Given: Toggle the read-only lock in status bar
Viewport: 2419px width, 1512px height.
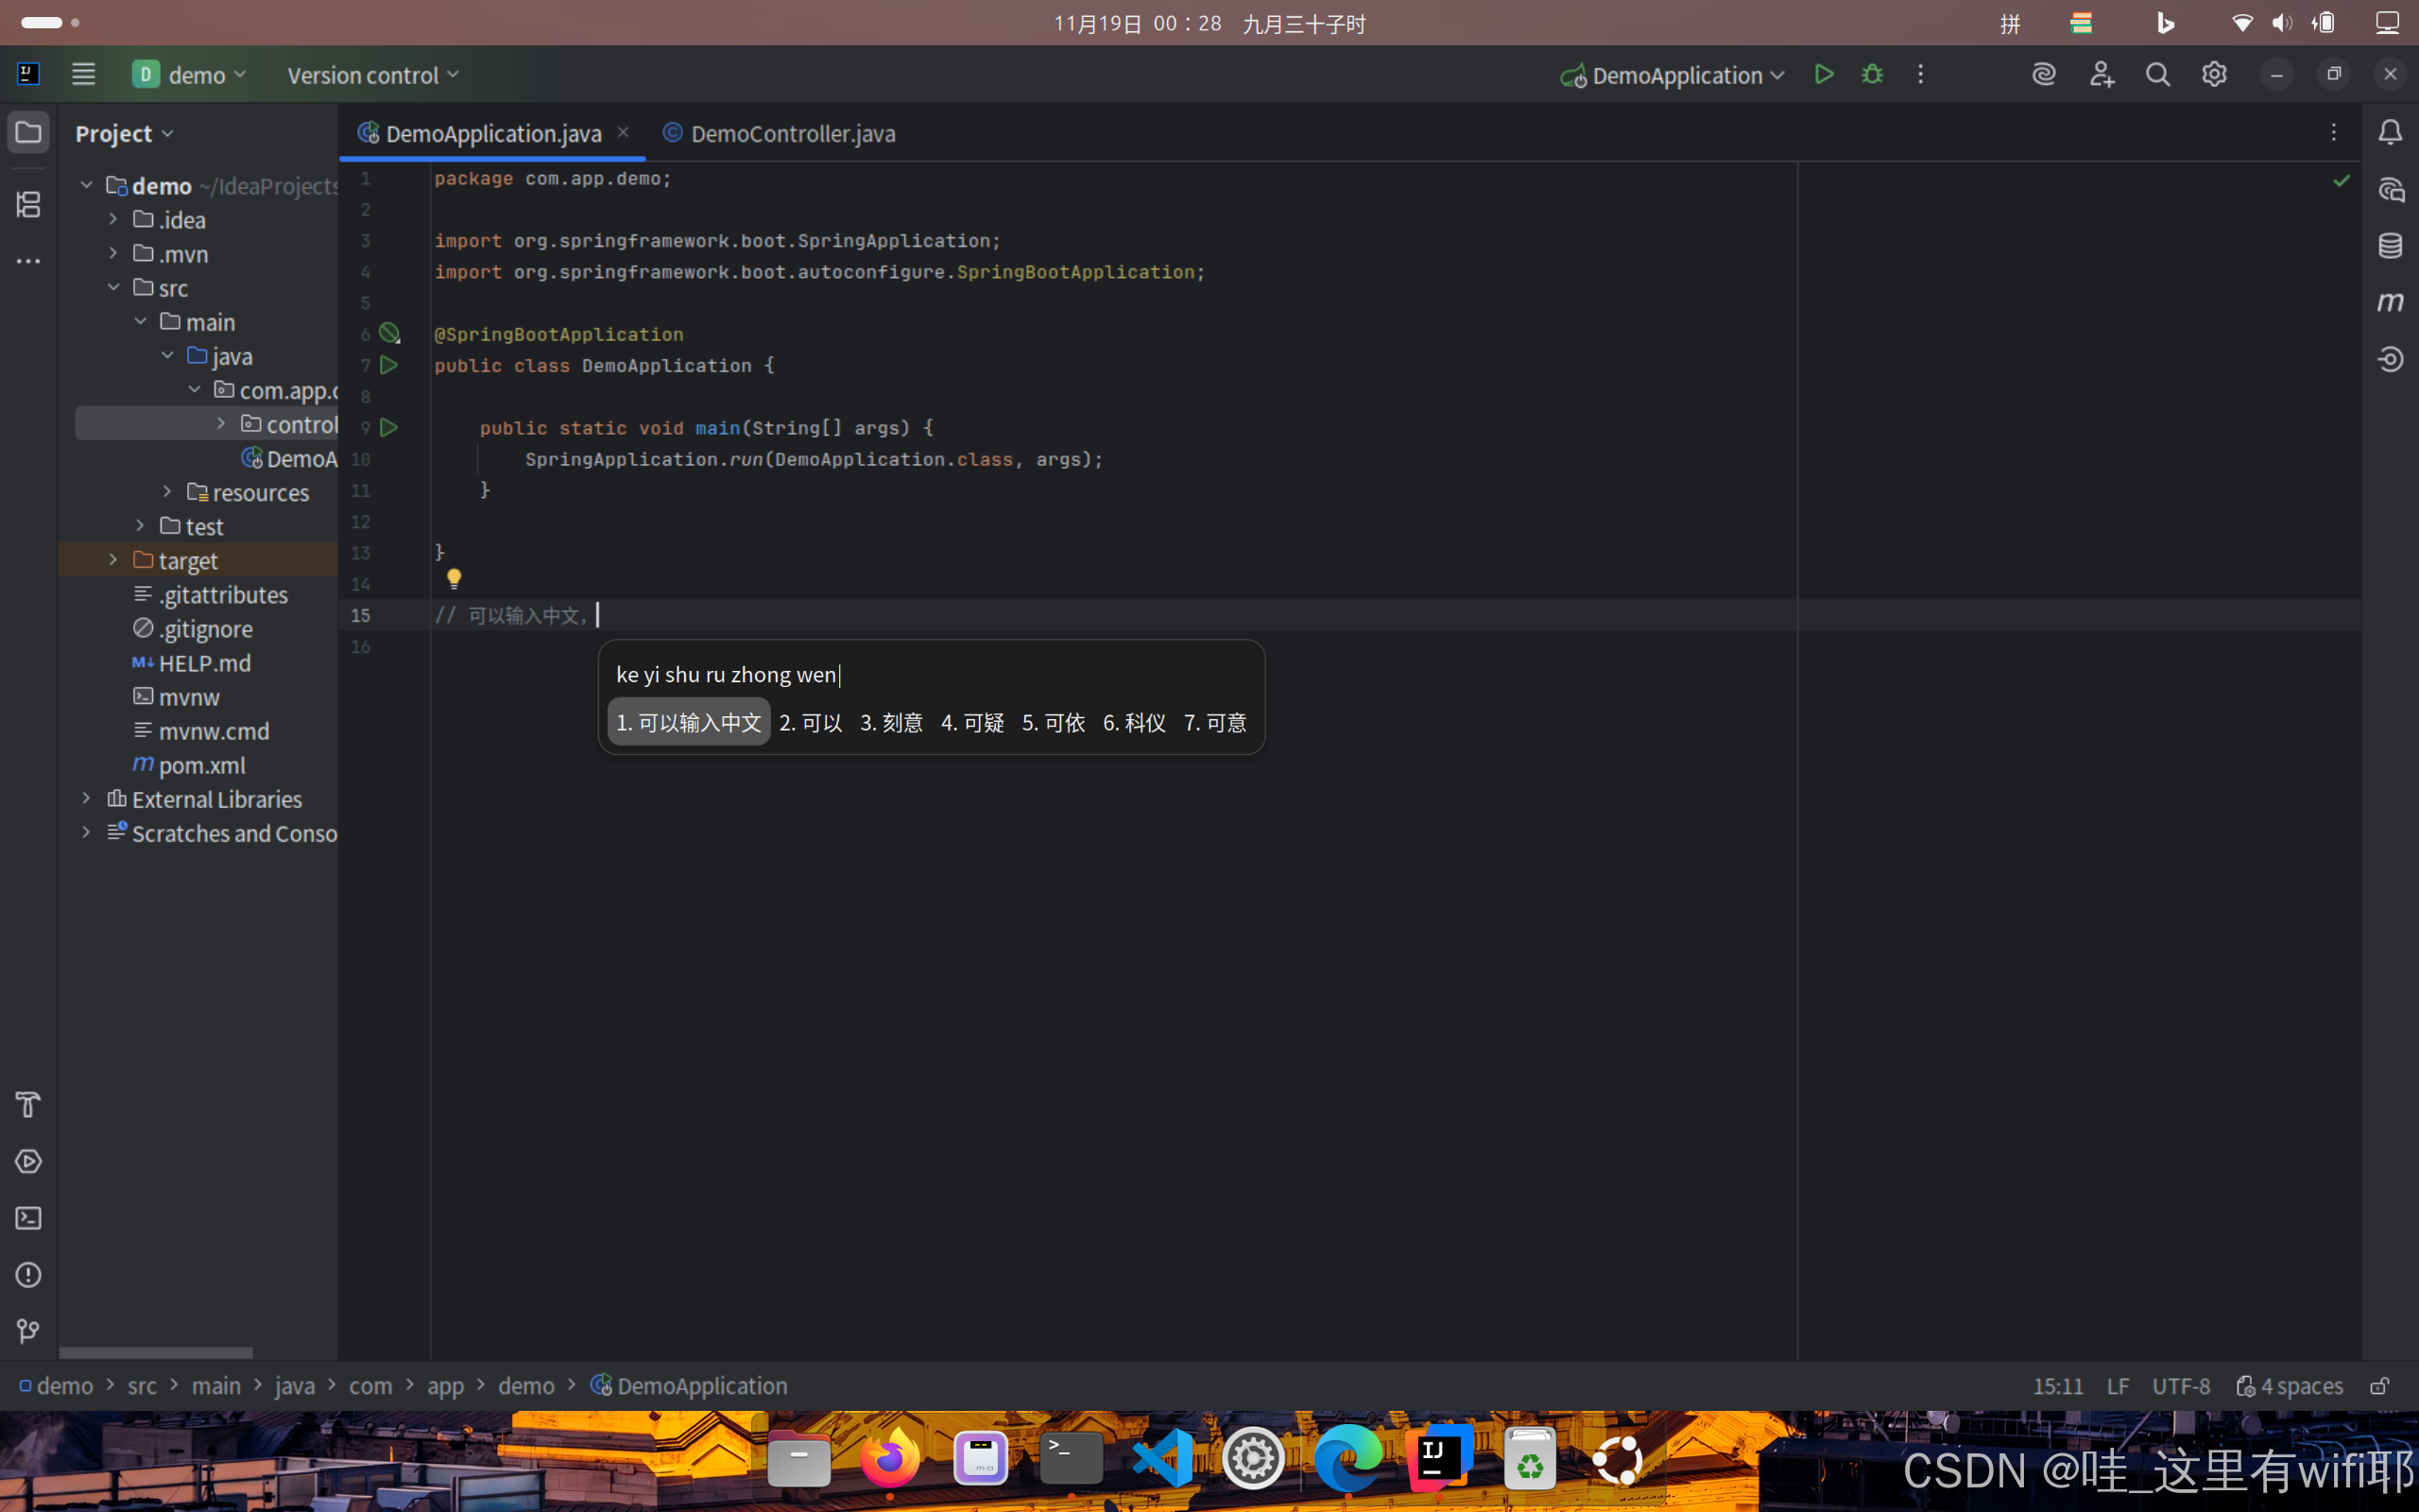Looking at the screenshot, I should (2379, 1386).
